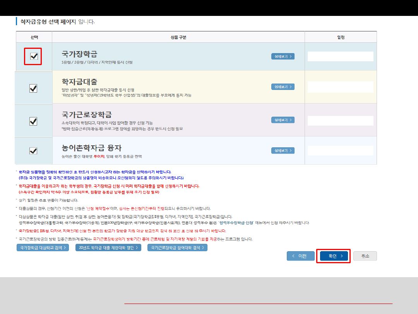Go back with the 이전 button
This screenshot has height=314, width=418.
click(x=300, y=256)
